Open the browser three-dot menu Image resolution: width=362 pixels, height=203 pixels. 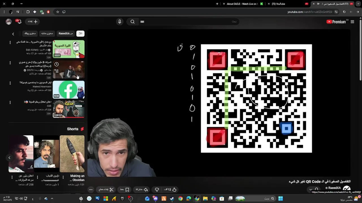4,12
